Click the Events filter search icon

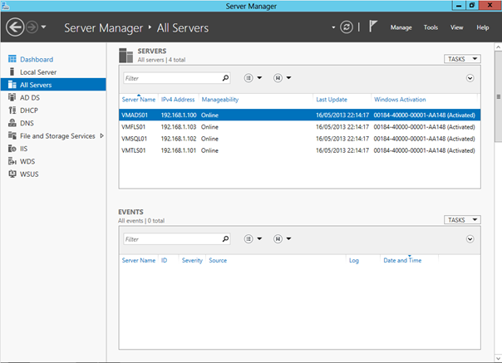tap(225, 238)
